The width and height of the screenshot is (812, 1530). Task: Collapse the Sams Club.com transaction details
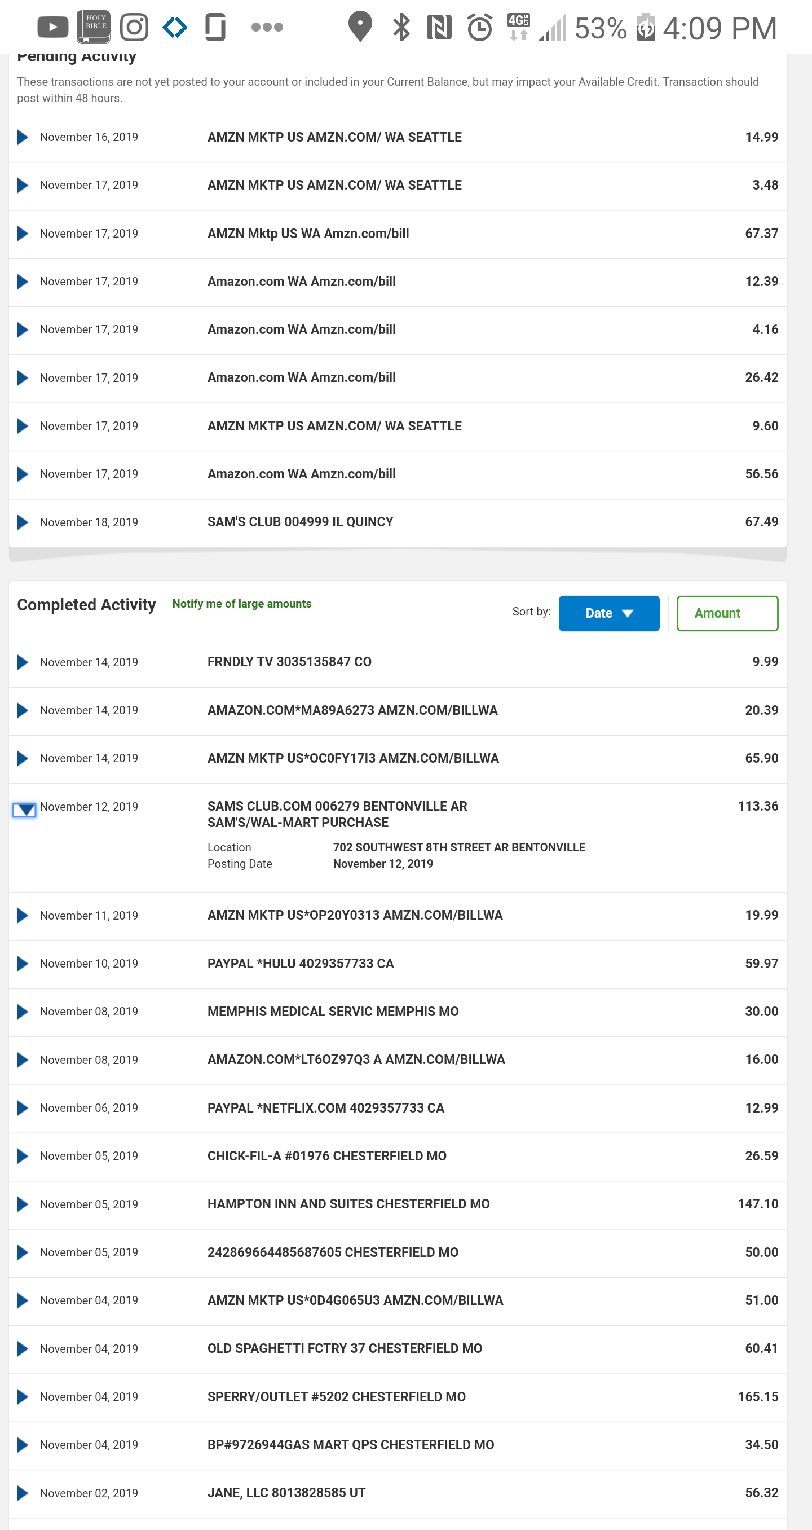tap(24, 810)
